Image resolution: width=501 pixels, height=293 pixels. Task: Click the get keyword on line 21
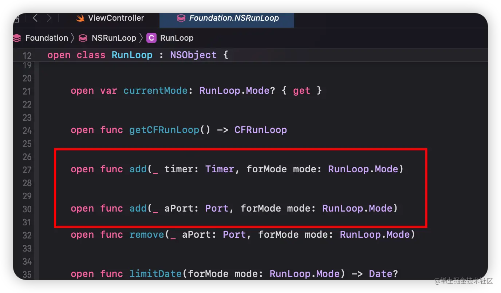(301, 91)
